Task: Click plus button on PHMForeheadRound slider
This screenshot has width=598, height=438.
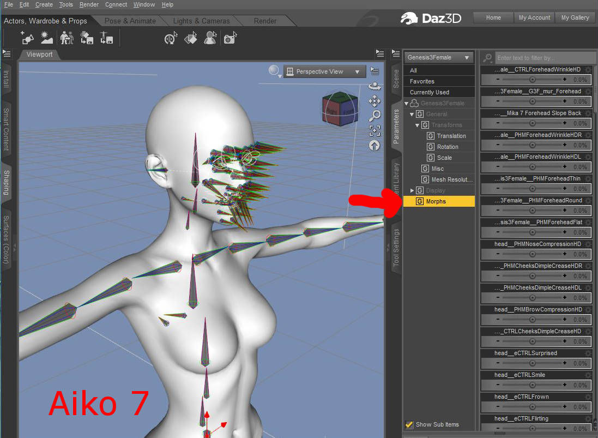Action: pos(565,210)
